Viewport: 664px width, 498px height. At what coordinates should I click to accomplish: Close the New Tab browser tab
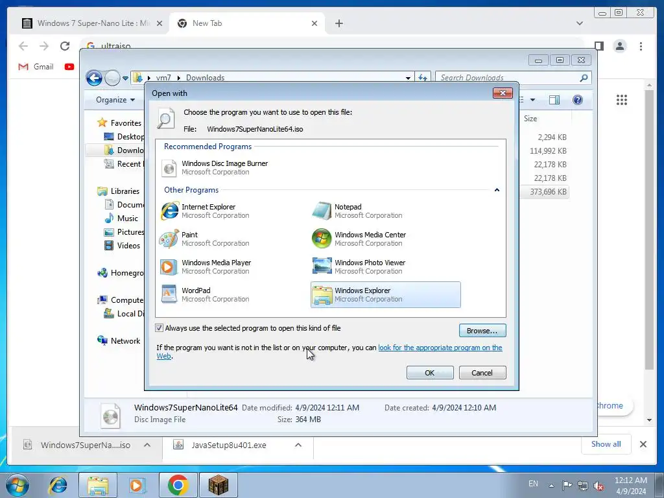314,23
